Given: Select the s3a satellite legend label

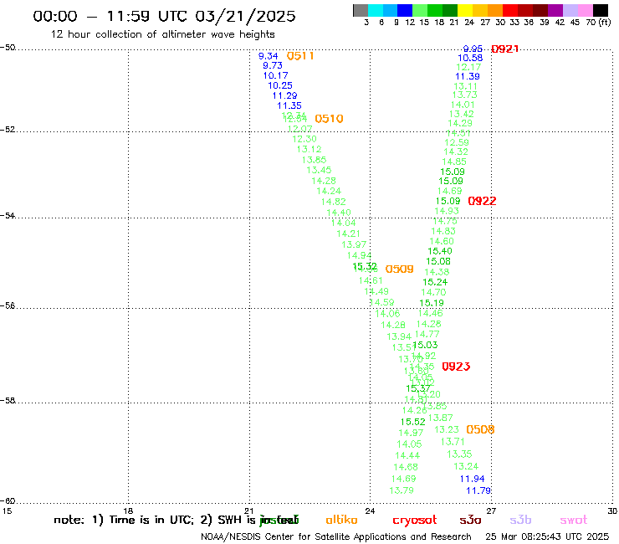Looking at the screenshot, I should click(x=470, y=521).
